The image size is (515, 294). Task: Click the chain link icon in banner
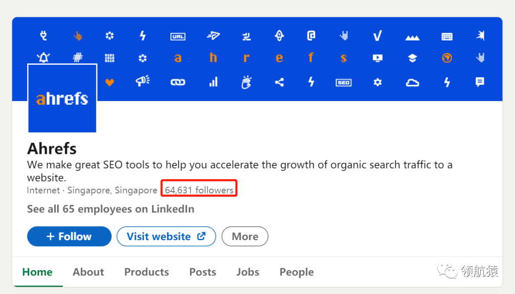(178, 82)
